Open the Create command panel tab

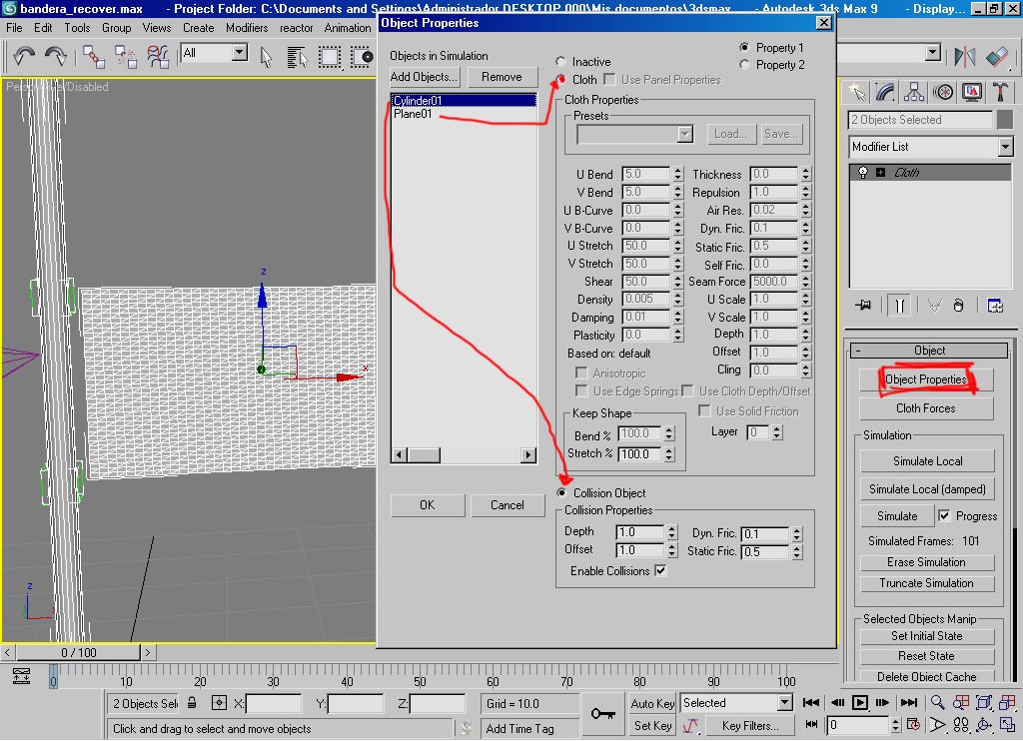point(857,93)
